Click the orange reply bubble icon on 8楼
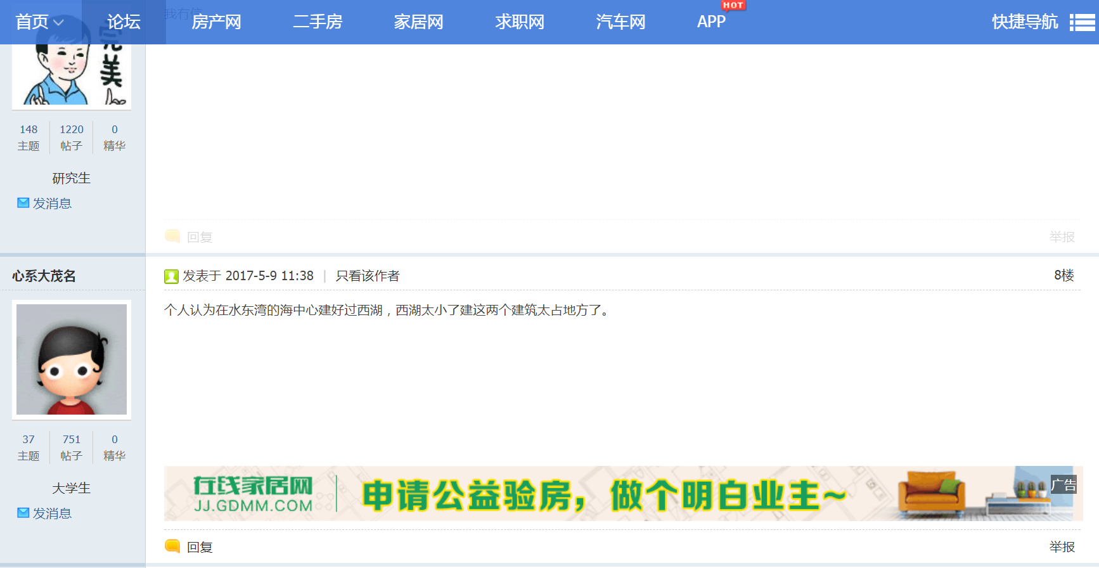This screenshot has width=1099, height=568. click(x=172, y=546)
